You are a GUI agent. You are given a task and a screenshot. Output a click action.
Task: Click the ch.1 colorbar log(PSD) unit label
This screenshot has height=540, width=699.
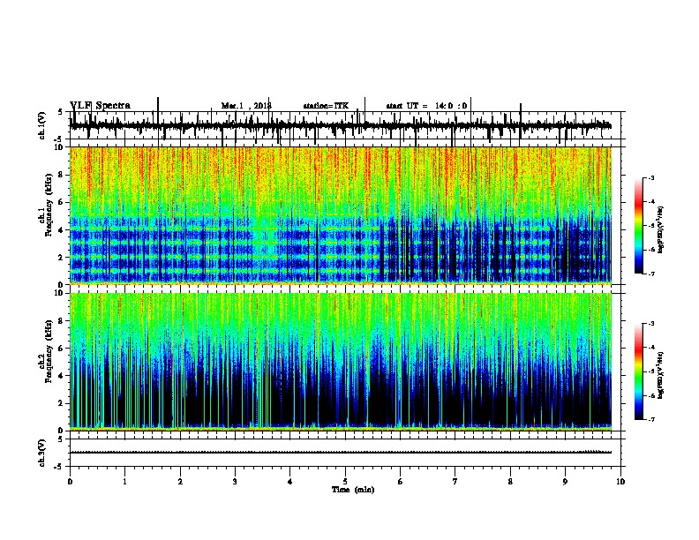coord(660,229)
